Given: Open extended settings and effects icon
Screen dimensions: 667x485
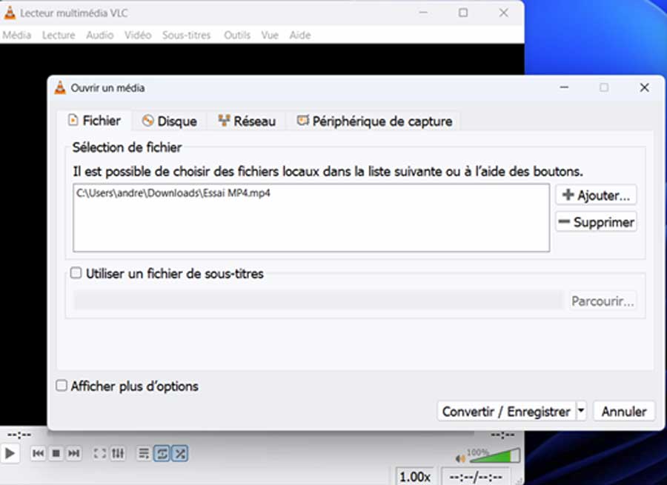Looking at the screenshot, I should pyautogui.click(x=118, y=454).
